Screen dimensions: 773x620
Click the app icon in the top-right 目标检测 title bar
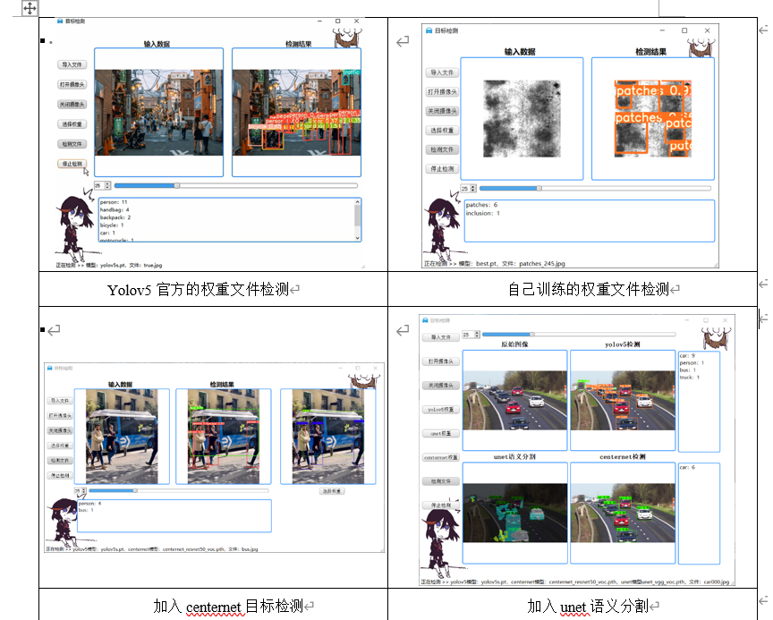pos(428,30)
